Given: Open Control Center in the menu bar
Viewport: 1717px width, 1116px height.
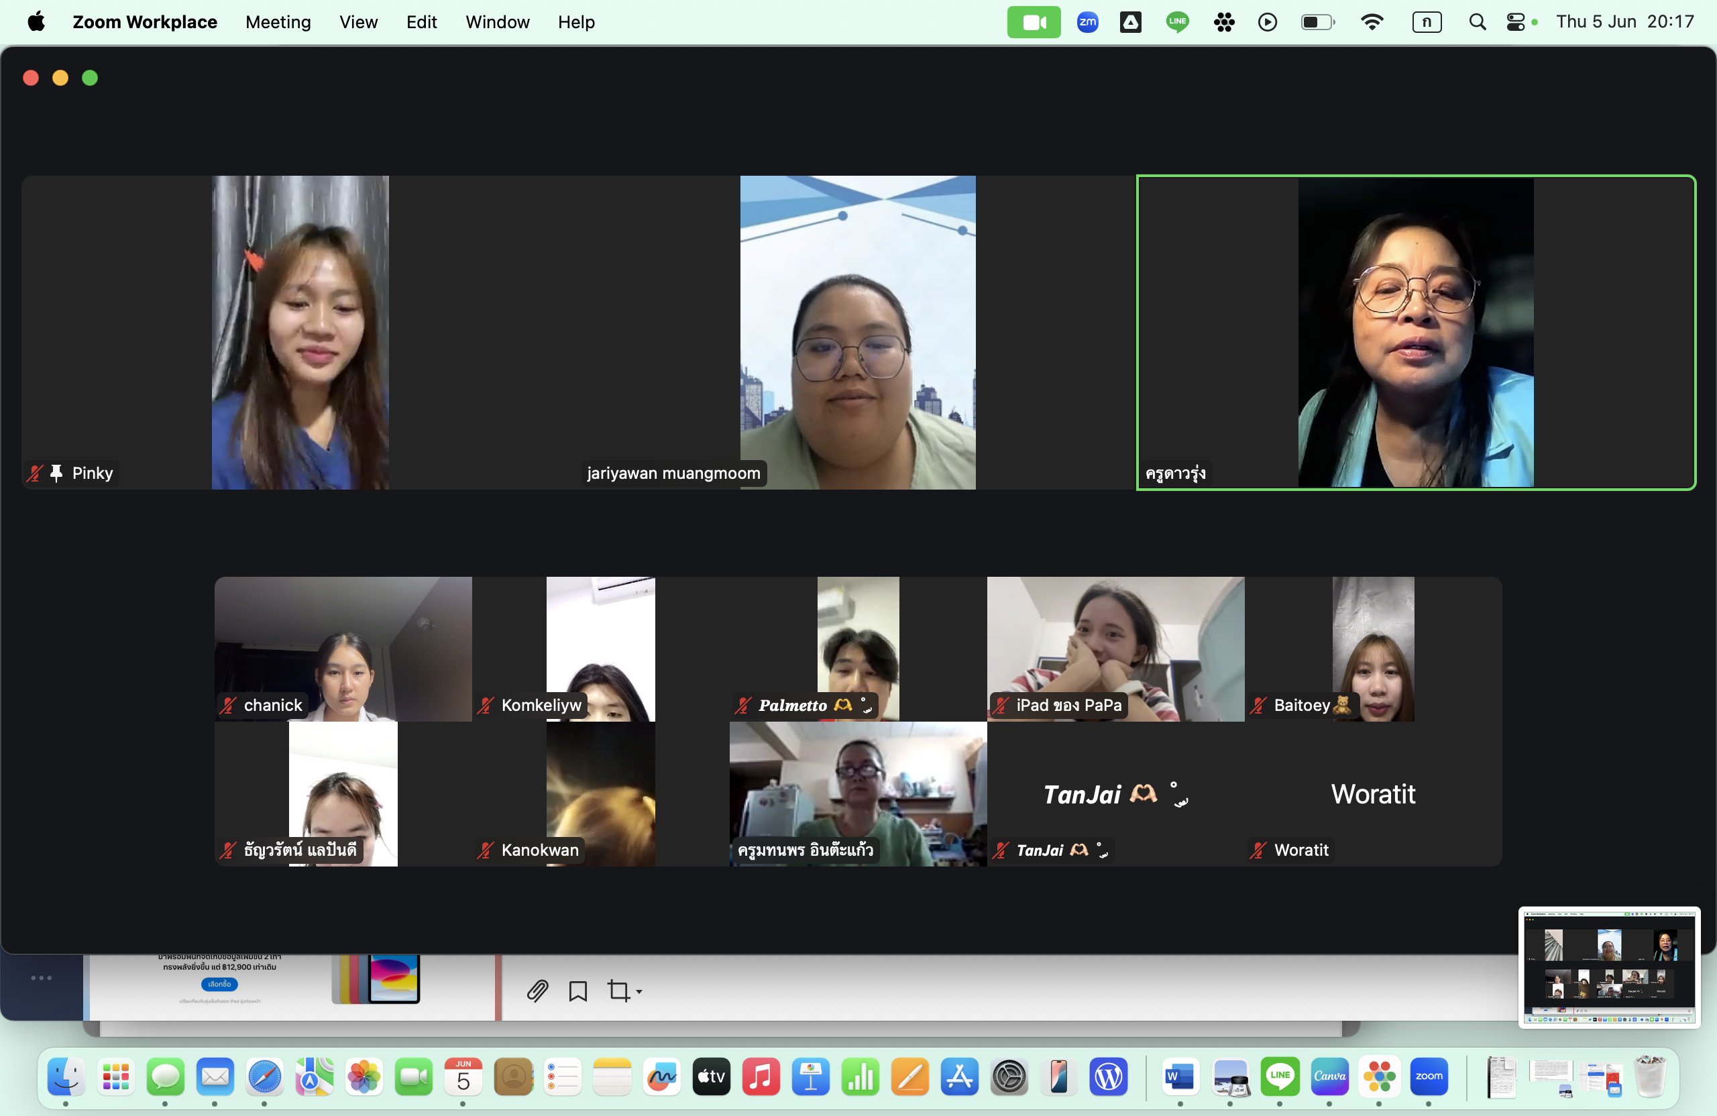Looking at the screenshot, I should tap(1516, 21).
